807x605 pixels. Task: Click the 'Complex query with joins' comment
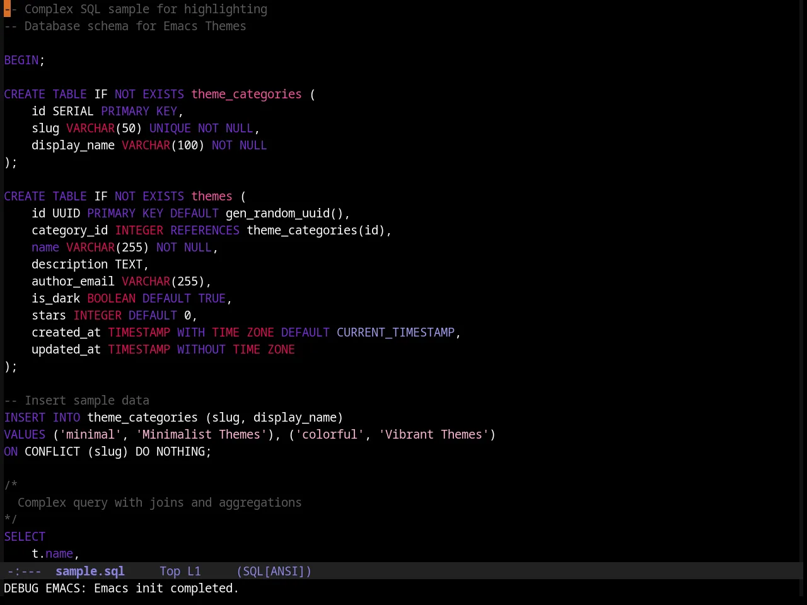[160, 502]
